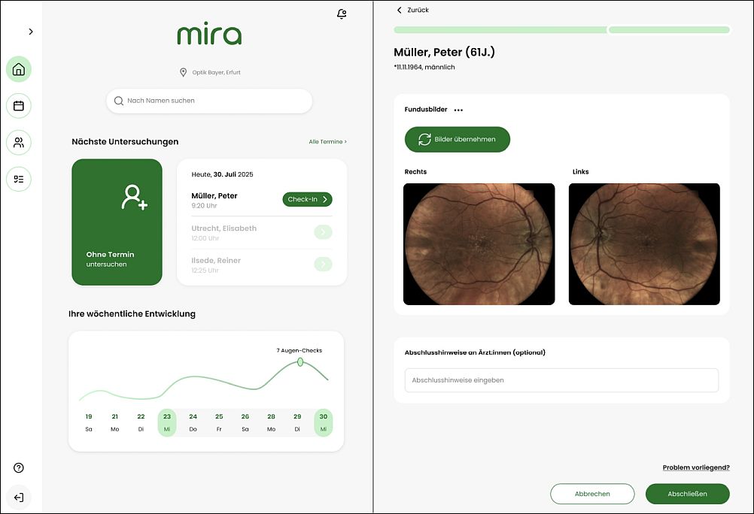Open the checklist tasks sidebar icon

pyautogui.click(x=19, y=179)
